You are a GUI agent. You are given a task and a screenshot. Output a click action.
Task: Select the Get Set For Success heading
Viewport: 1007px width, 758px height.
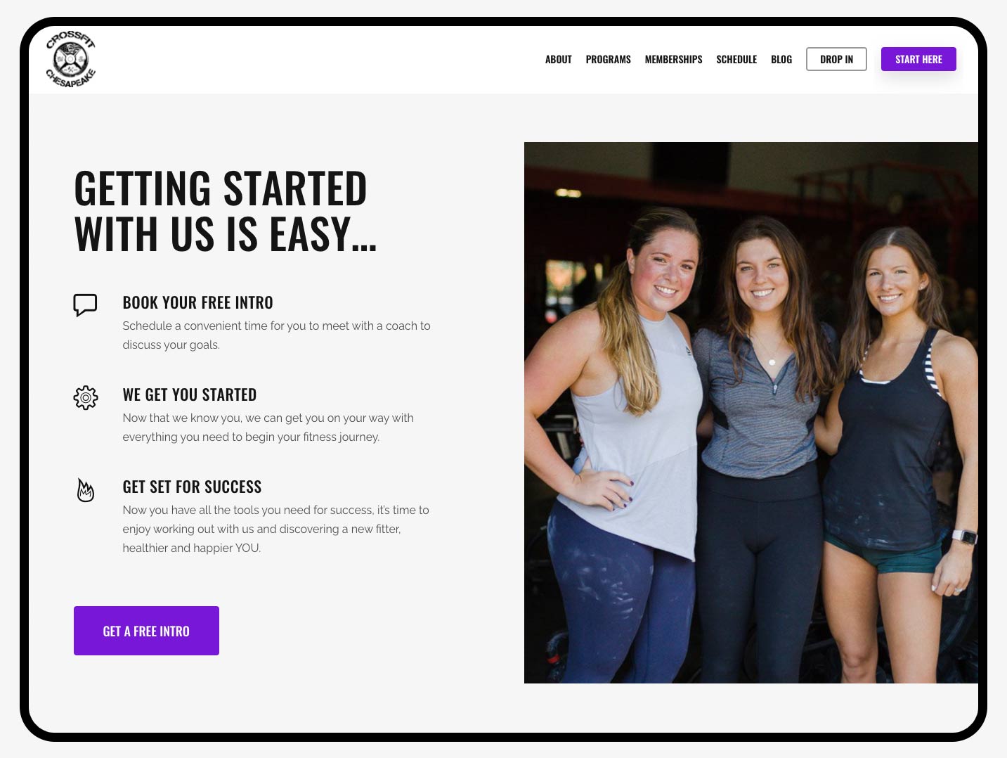[x=192, y=487]
